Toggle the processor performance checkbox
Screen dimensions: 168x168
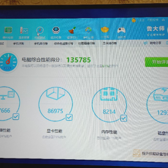(16, 116)
